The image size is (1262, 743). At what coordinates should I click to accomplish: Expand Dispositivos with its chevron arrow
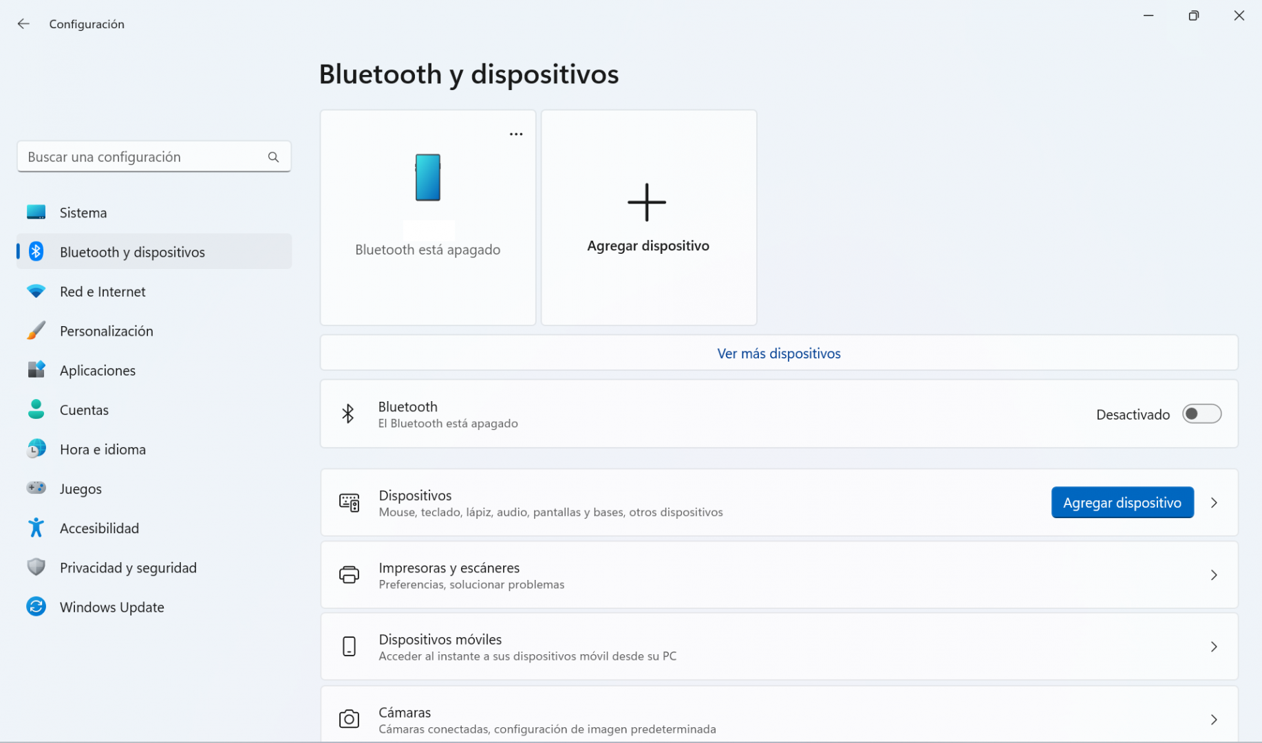(1214, 503)
